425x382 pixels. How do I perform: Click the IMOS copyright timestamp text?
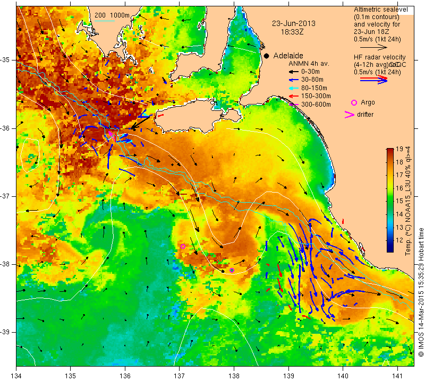421,292
